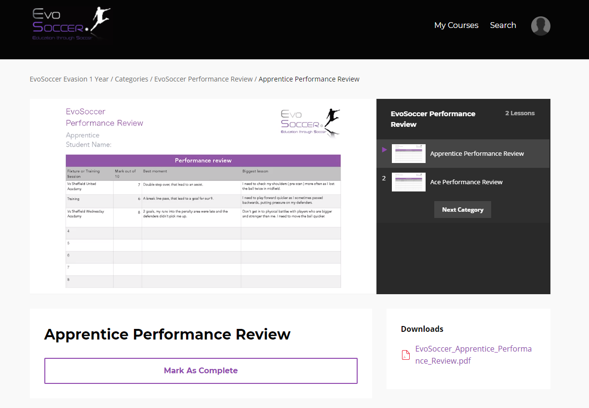589x408 pixels.
Task: Go to EvoSoccer Performance Review breadcrumb
Action: [203, 79]
